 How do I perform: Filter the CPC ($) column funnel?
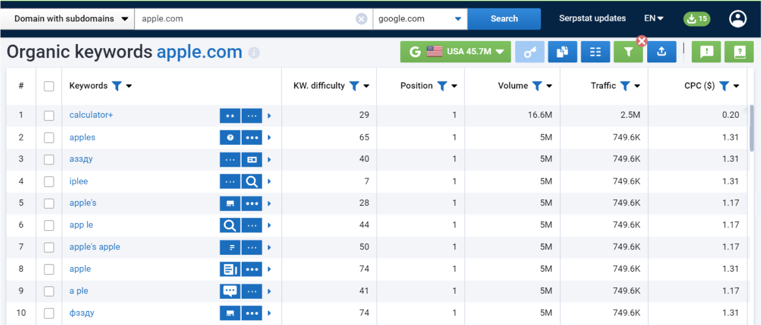pyautogui.click(x=724, y=86)
